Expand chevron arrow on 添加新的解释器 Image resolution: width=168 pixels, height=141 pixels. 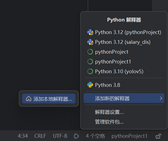(x=161, y=98)
